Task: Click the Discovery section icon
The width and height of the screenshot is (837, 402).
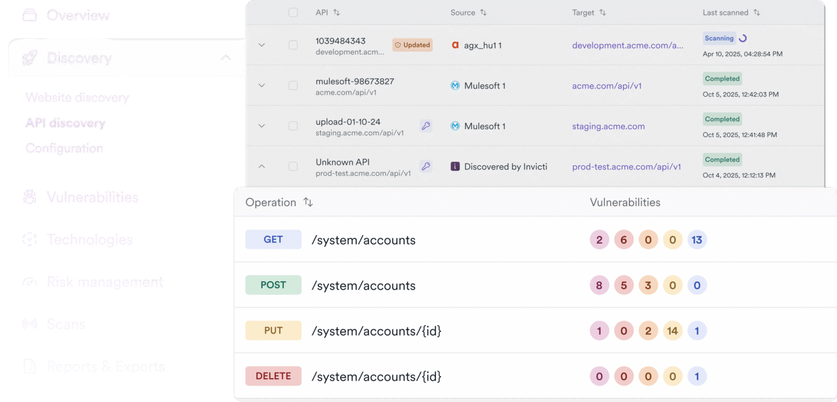Action: click(30, 58)
